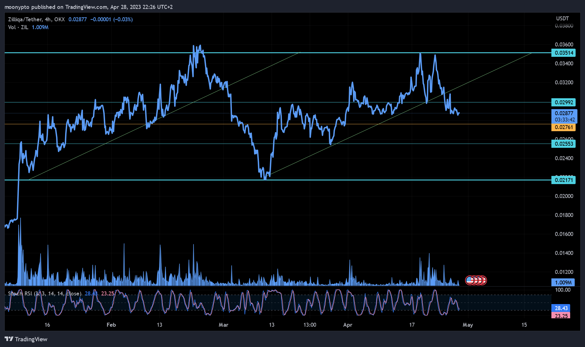The width and height of the screenshot is (585, 347).
Task: Click the Feb date label on time axis
Action: pyautogui.click(x=111, y=325)
